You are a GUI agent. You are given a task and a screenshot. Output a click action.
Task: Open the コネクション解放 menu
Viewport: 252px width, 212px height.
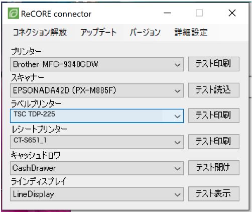click(40, 32)
